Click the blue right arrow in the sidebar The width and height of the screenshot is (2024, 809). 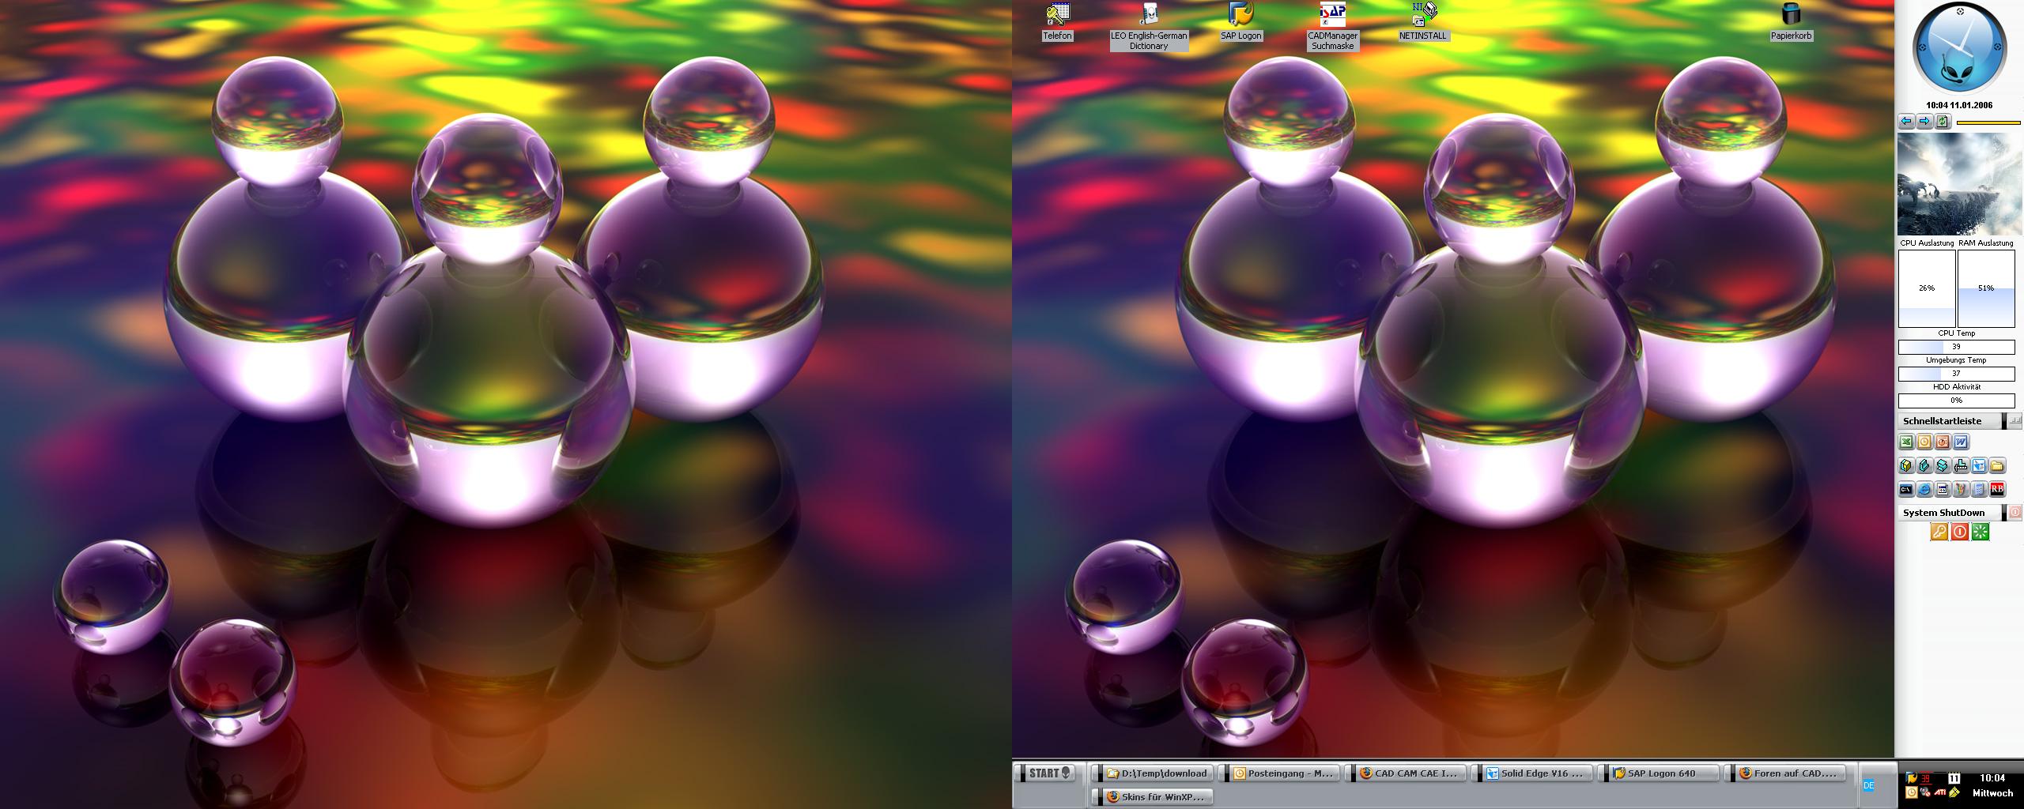tap(1924, 122)
